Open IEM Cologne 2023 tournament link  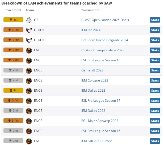point(95,80)
